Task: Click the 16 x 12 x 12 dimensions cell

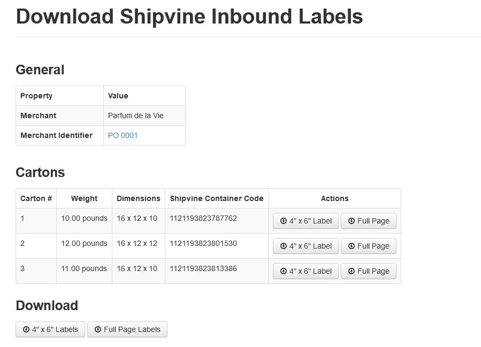Action: tap(137, 243)
